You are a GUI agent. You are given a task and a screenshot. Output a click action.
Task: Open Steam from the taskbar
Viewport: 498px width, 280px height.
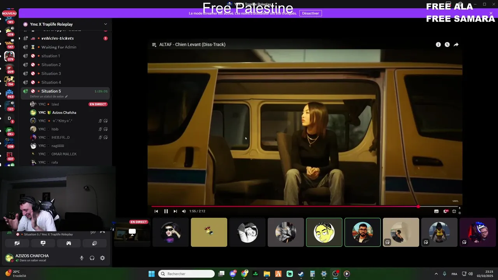(301, 274)
